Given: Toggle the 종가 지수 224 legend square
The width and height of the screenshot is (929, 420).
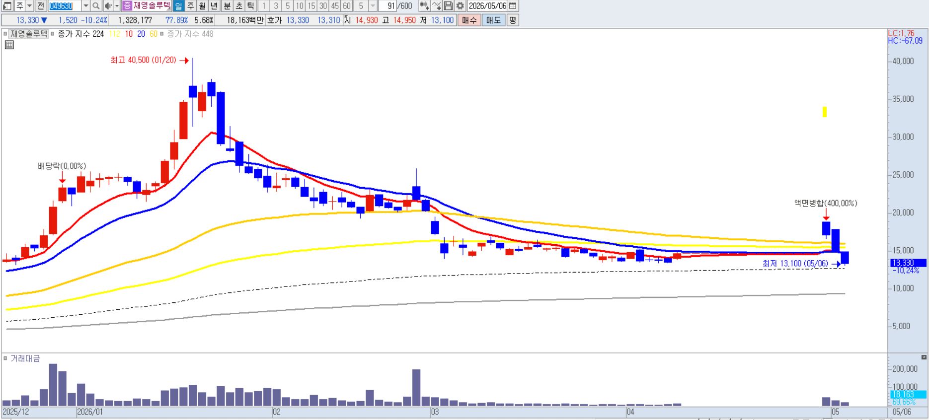Looking at the screenshot, I should pyautogui.click(x=53, y=34).
